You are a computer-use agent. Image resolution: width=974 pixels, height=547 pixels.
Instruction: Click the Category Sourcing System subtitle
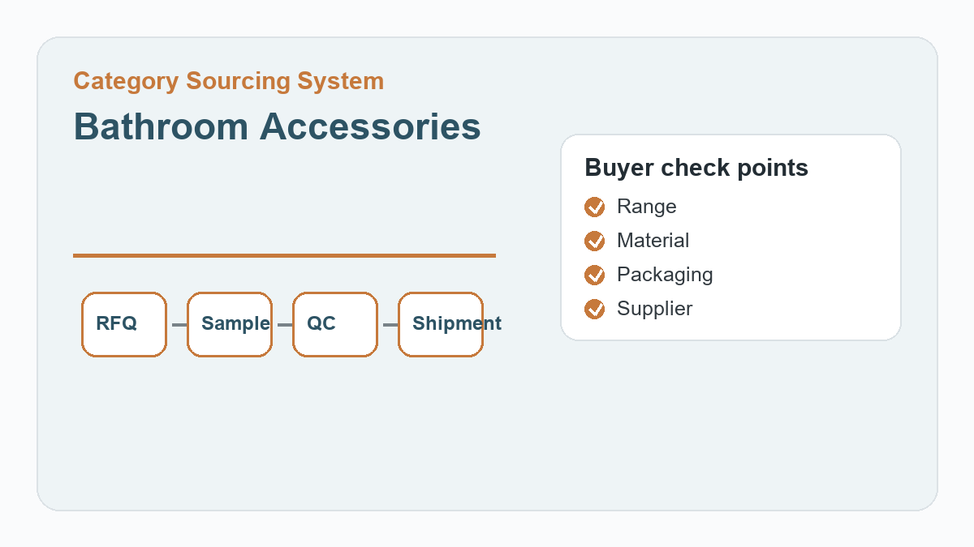229,81
